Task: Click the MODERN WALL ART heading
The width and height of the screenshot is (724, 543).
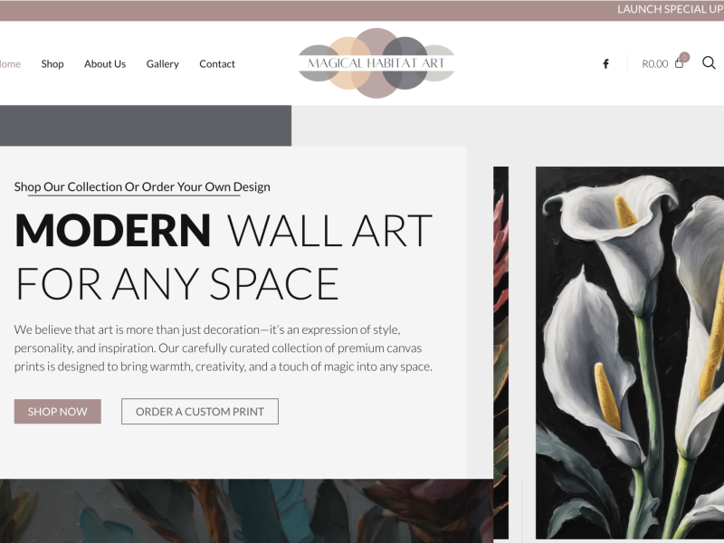Action: coord(224,257)
